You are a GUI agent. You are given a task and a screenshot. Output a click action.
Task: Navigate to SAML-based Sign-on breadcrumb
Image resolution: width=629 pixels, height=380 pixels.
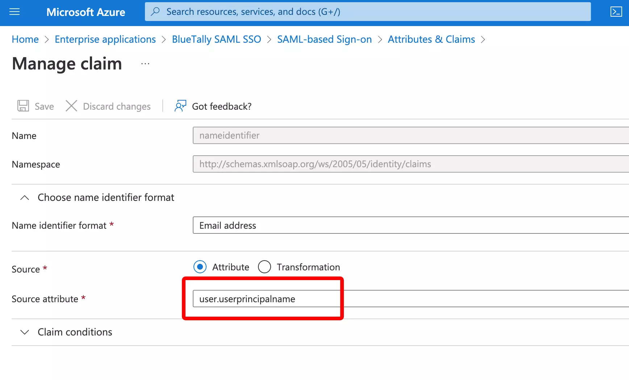coord(324,39)
